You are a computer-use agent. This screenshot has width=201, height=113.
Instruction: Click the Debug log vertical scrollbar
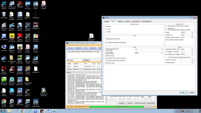pyautogui.click(x=106, y=89)
